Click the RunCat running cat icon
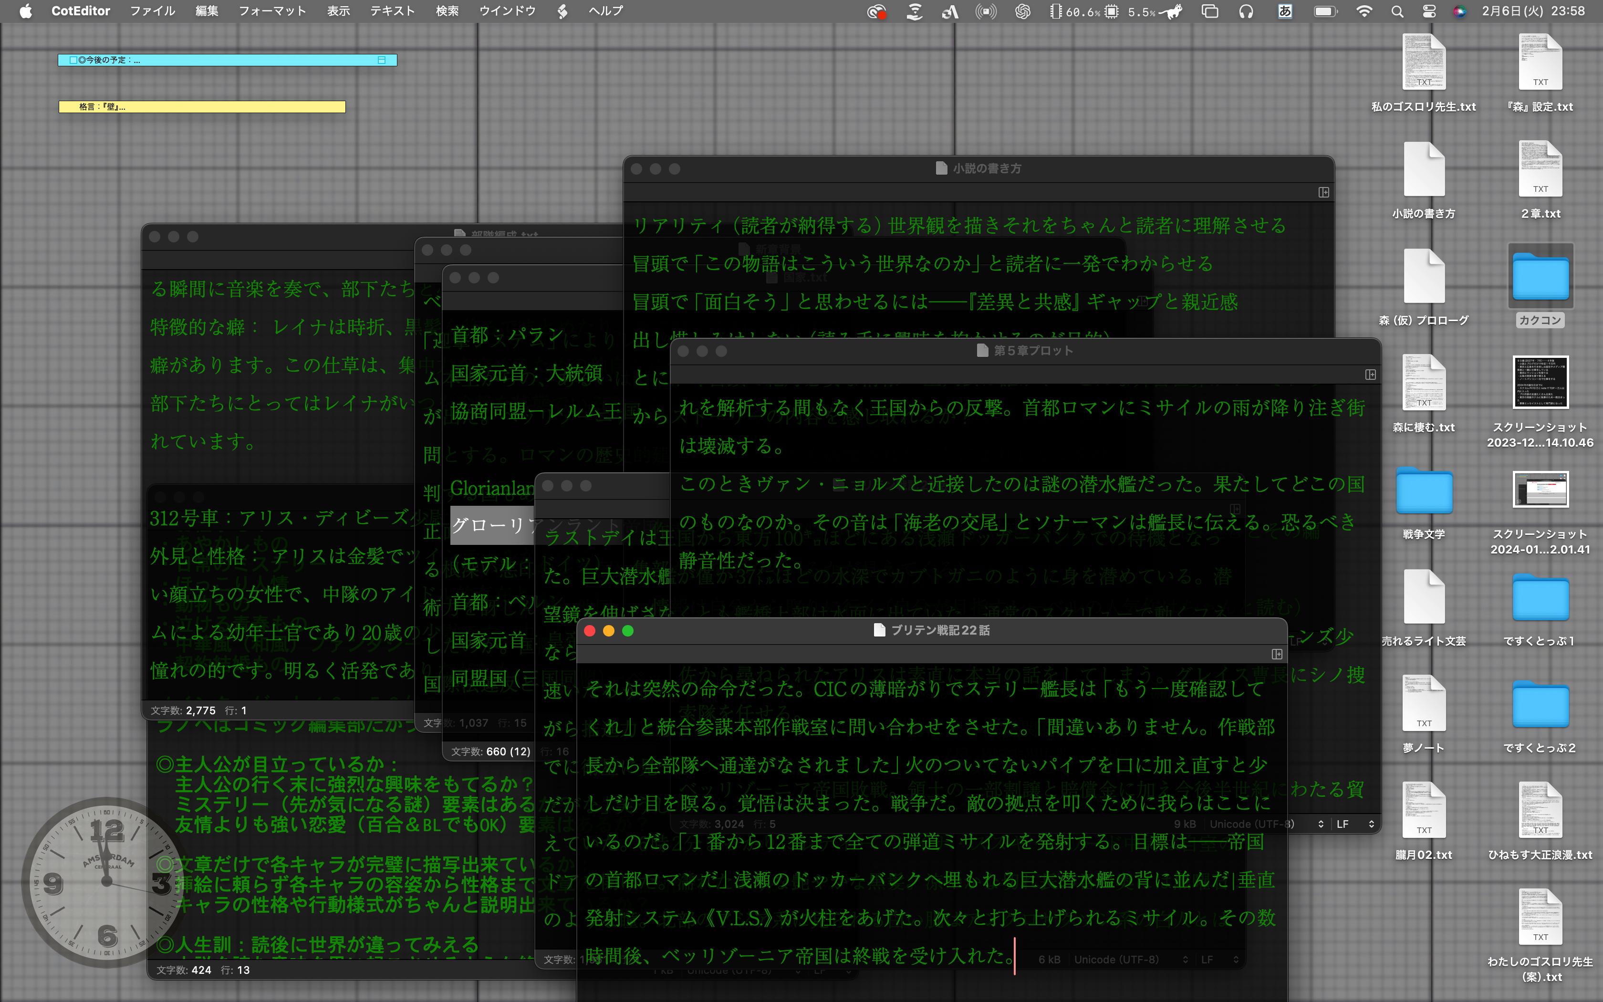Screen dimensions: 1603x1002 1171,11
